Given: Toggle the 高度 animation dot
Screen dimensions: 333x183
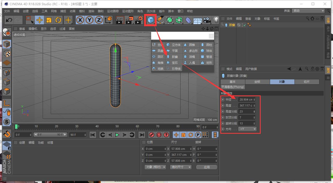Looking at the screenshot, I should [223, 105].
